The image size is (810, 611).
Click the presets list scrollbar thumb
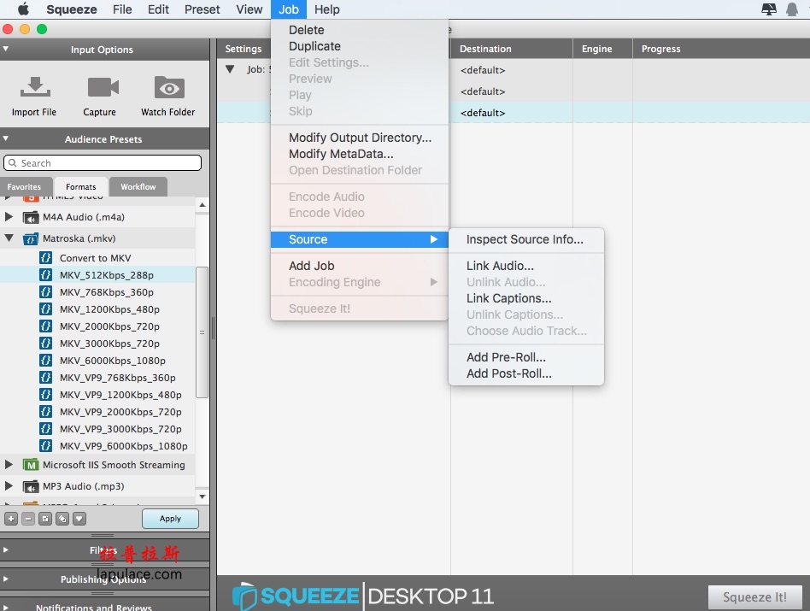(x=202, y=332)
